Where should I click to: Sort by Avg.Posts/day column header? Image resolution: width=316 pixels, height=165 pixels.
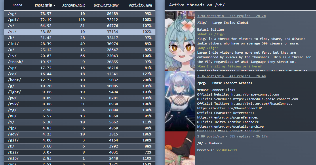click(106, 5)
